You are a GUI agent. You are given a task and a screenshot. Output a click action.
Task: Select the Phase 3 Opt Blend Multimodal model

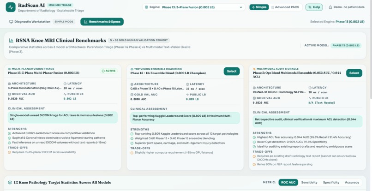354,73
